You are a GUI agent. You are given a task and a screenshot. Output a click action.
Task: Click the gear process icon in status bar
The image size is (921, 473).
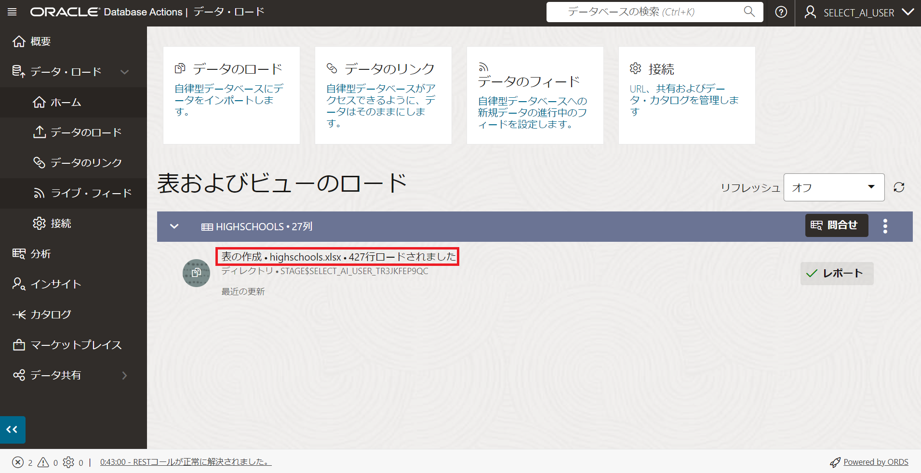(x=68, y=462)
